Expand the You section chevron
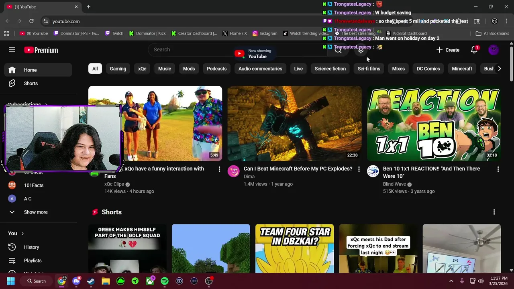 (x=22, y=234)
